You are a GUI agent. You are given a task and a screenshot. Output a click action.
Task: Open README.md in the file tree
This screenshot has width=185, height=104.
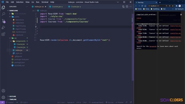click(x=19, y=66)
